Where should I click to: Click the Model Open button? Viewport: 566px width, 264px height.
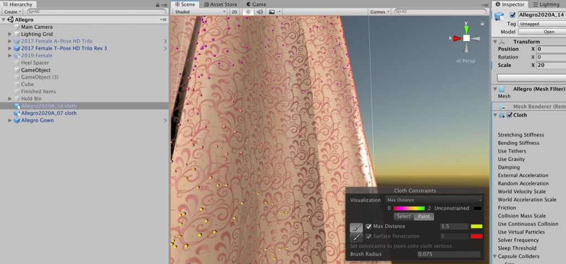543,32
